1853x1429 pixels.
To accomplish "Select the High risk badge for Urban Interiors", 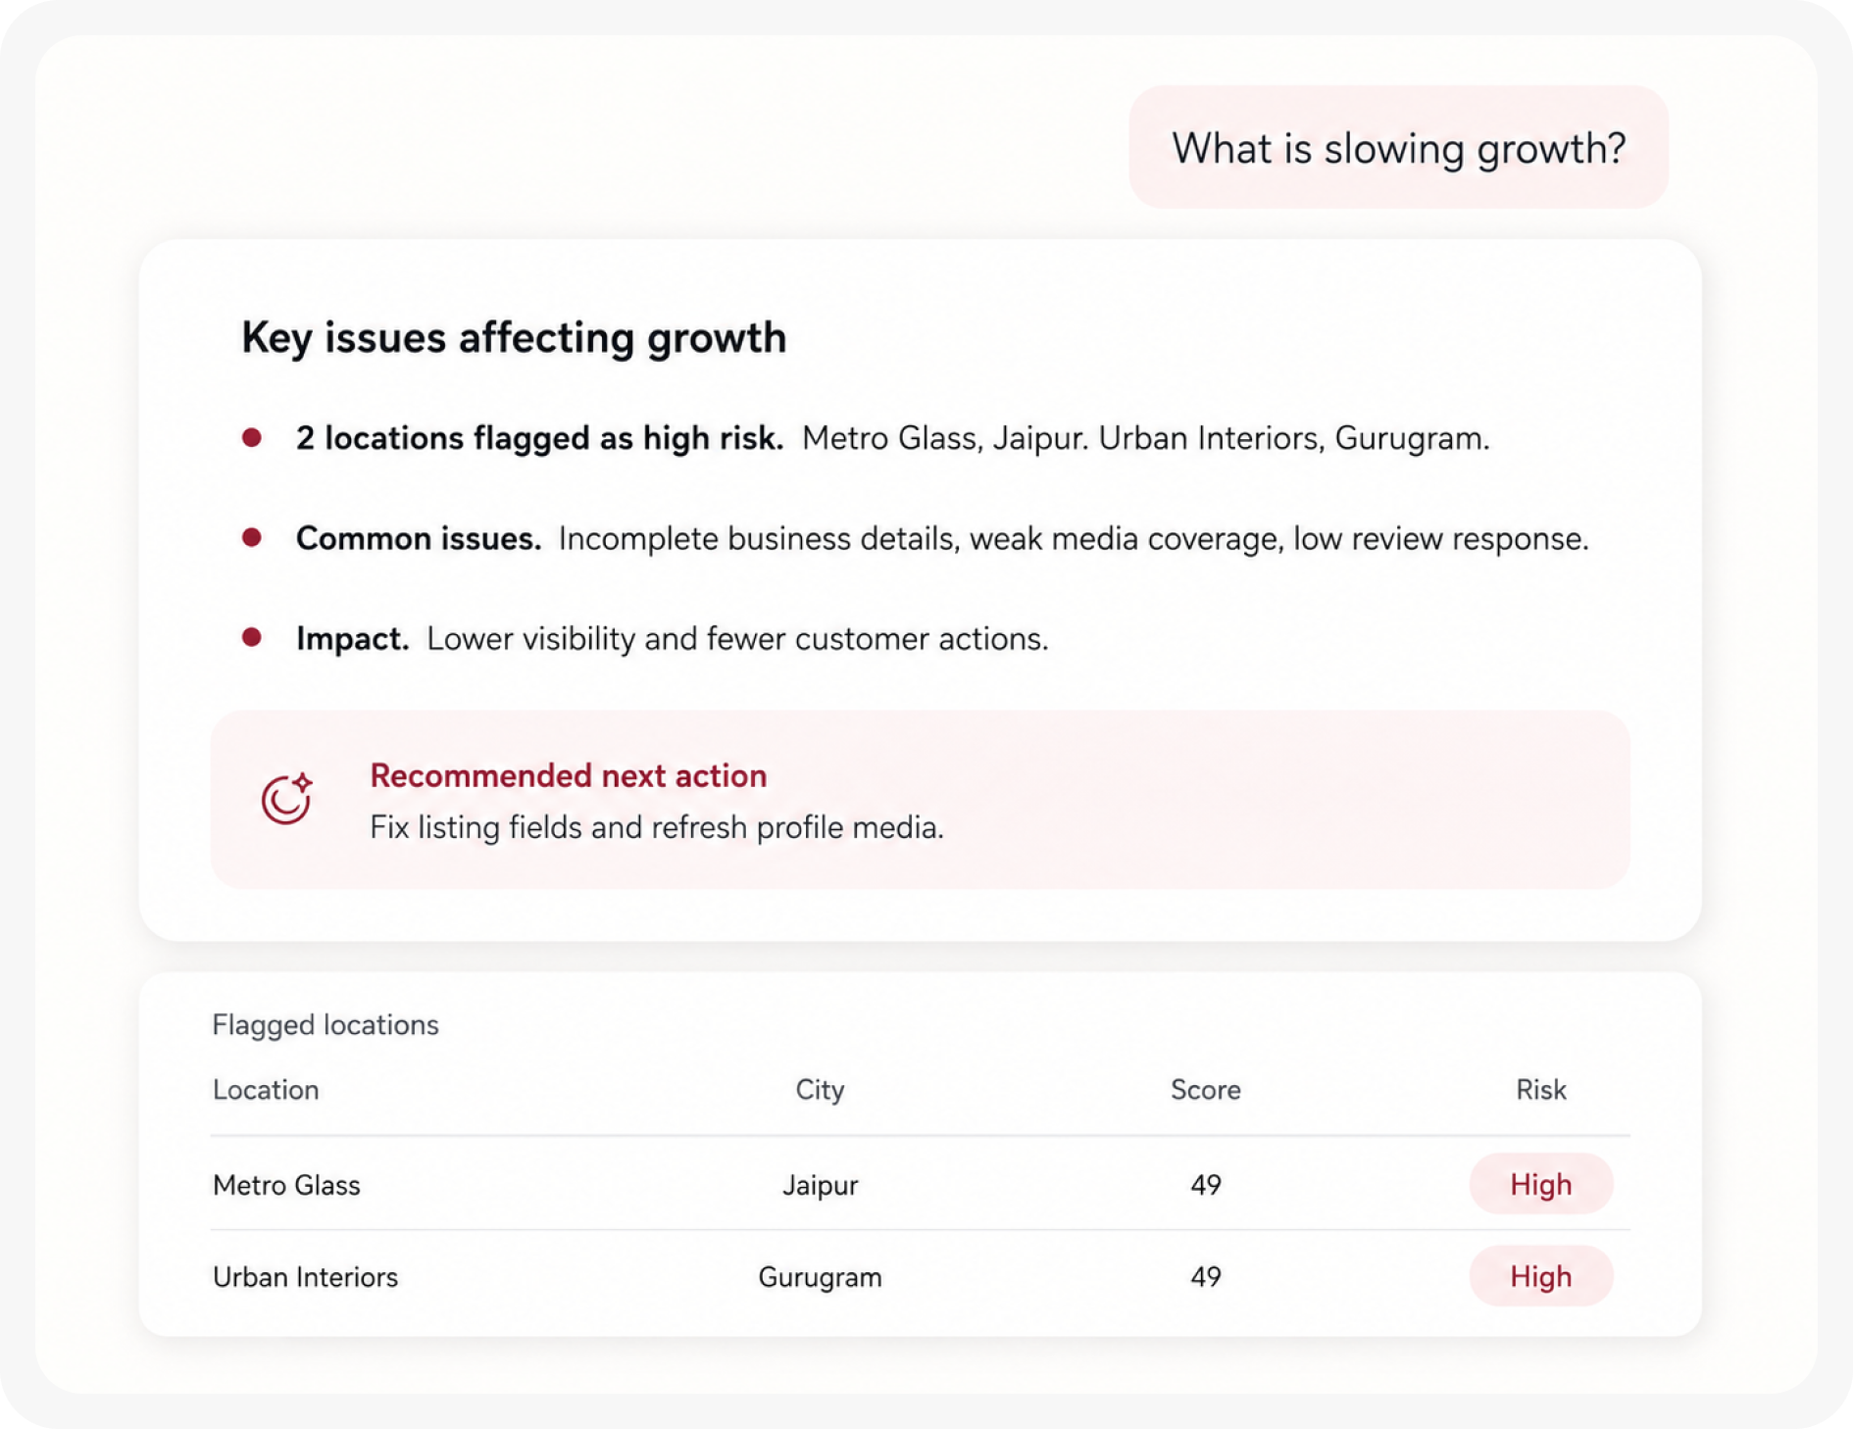I will point(1540,1276).
